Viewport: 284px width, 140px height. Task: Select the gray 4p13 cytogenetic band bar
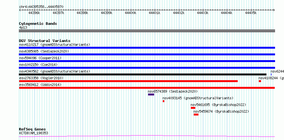[x=147, y=31]
